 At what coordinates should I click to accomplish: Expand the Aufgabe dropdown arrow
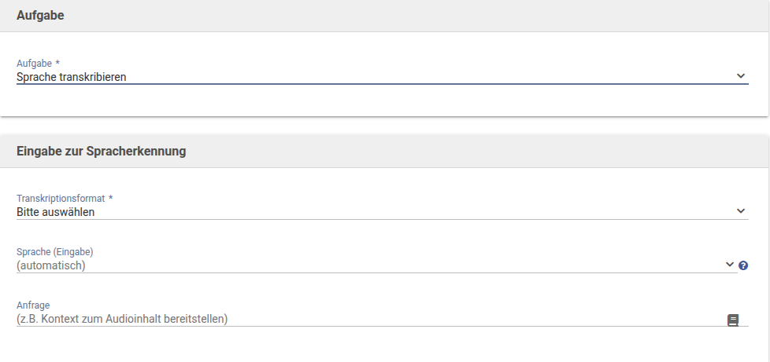tap(740, 76)
